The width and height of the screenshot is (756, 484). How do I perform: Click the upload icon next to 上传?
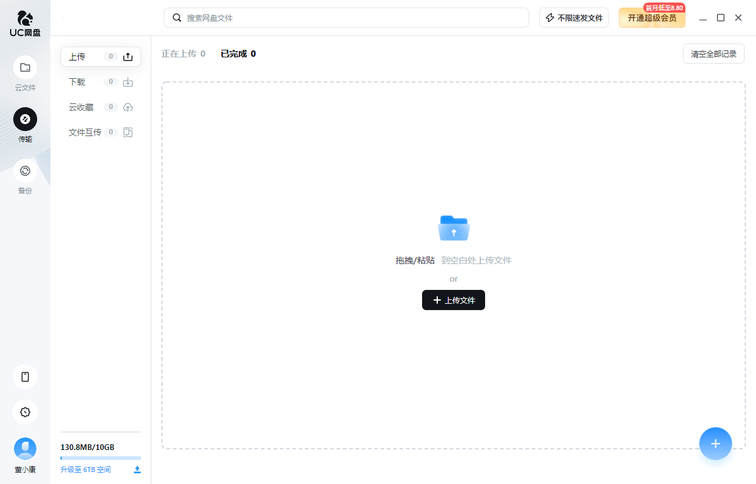tap(128, 56)
